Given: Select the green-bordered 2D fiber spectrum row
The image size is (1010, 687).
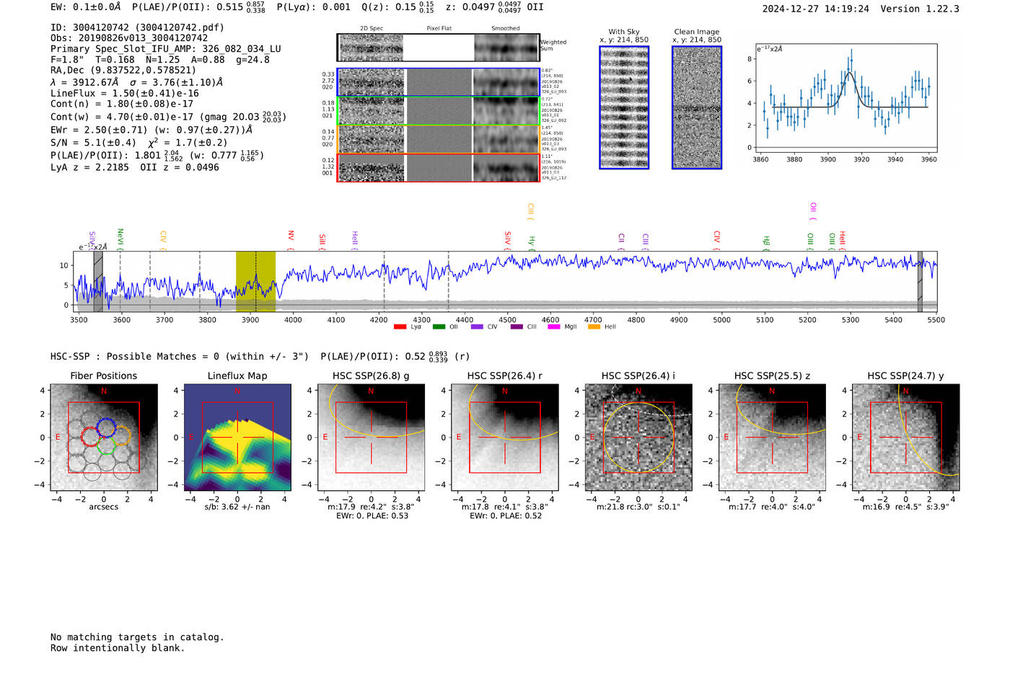Looking at the screenshot, I should [439, 111].
